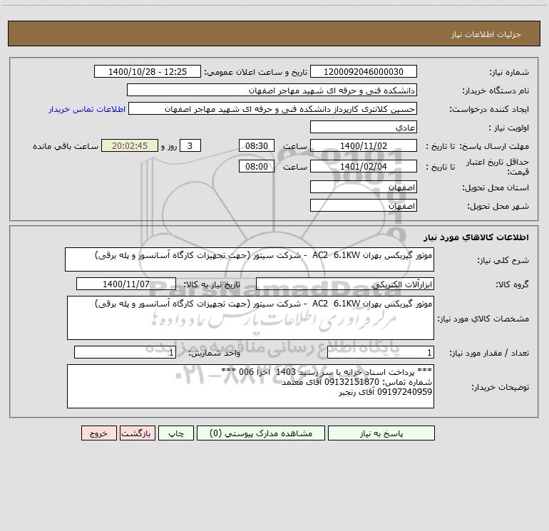
Task: Click the delivery province field 'اصفهان'
Action: tap(364, 187)
